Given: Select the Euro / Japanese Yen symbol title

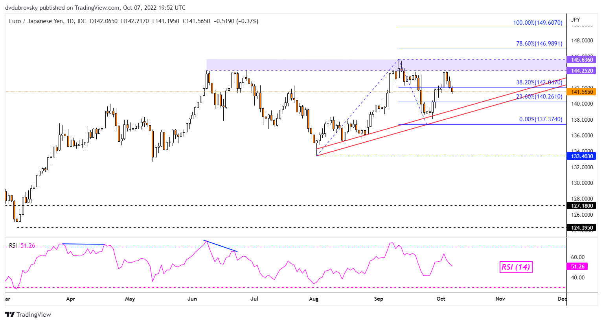Looking at the screenshot, I should [x=37, y=21].
